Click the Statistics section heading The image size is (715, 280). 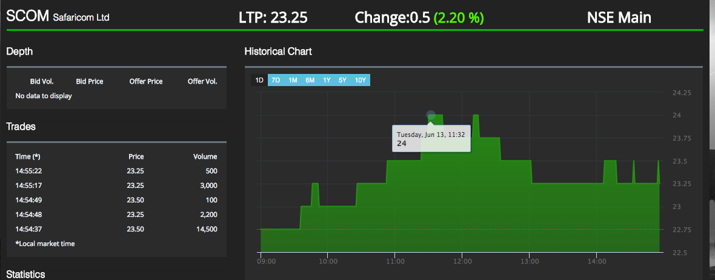pos(25,275)
